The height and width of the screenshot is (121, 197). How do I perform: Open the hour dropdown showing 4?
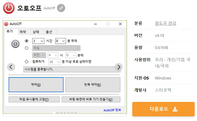pyautogui.click(x=53, y=55)
